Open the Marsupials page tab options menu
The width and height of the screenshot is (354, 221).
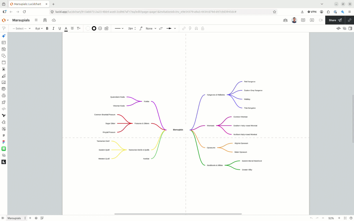(x=25, y=218)
